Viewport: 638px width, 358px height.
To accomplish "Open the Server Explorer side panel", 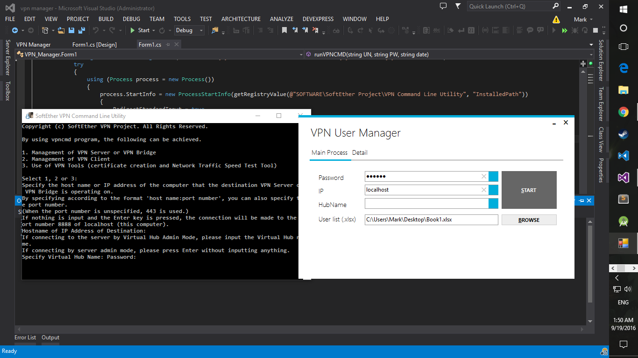I will coord(7,57).
